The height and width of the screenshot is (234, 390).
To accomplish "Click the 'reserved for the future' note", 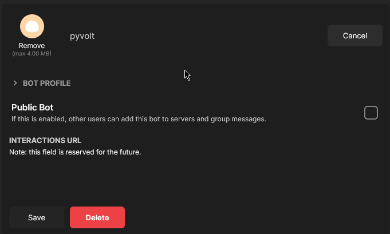I will tap(75, 152).
